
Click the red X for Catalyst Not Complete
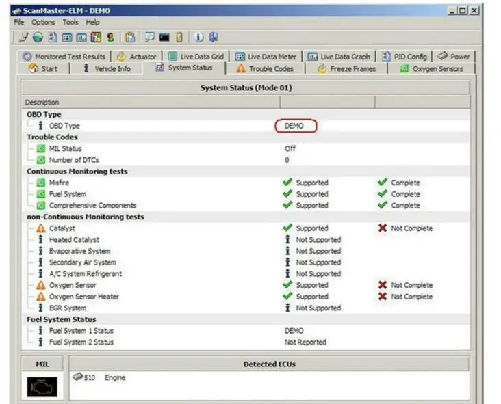pyautogui.click(x=383, y=228)
